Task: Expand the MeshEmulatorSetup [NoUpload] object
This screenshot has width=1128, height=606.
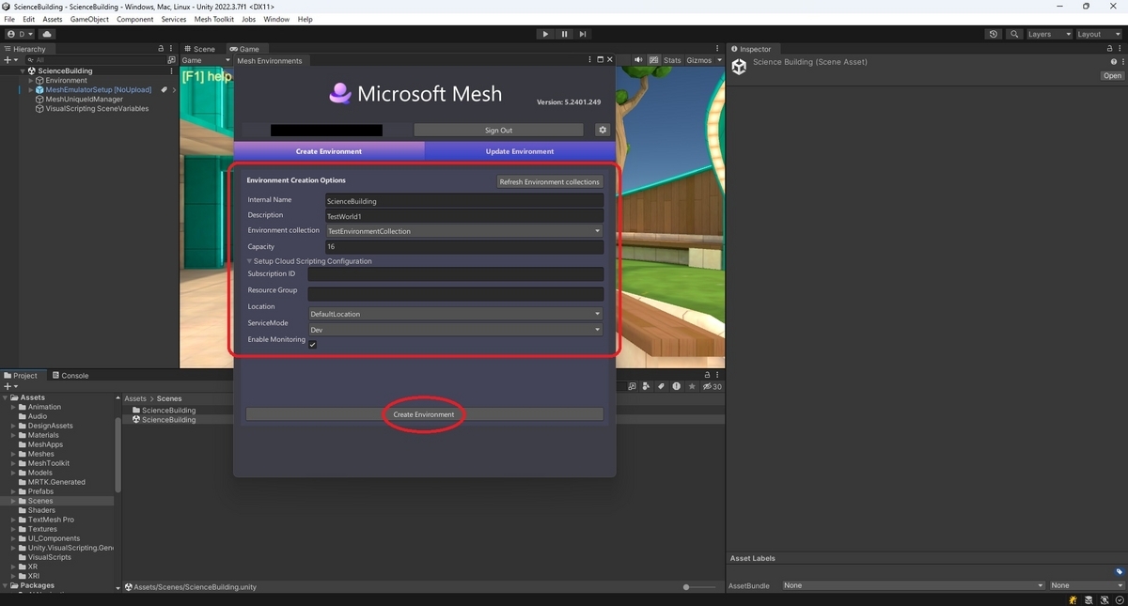Action: coord(31,90)
